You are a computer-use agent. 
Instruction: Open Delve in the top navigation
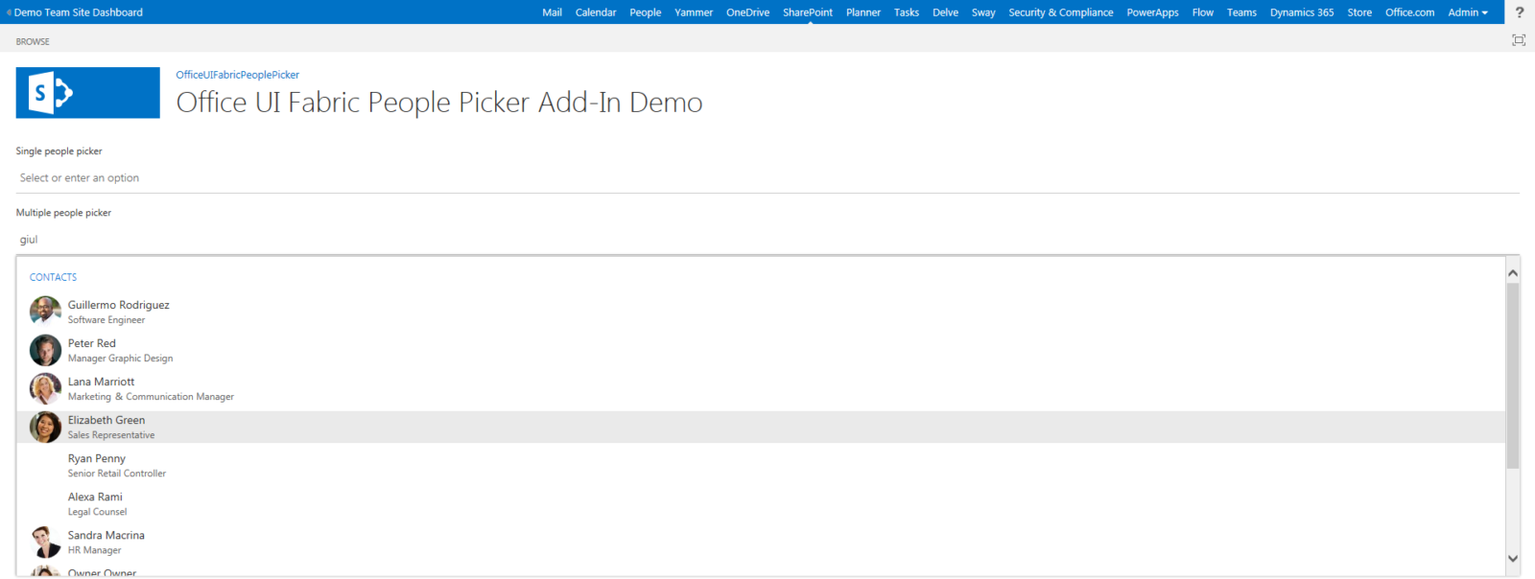click(945, 12)
